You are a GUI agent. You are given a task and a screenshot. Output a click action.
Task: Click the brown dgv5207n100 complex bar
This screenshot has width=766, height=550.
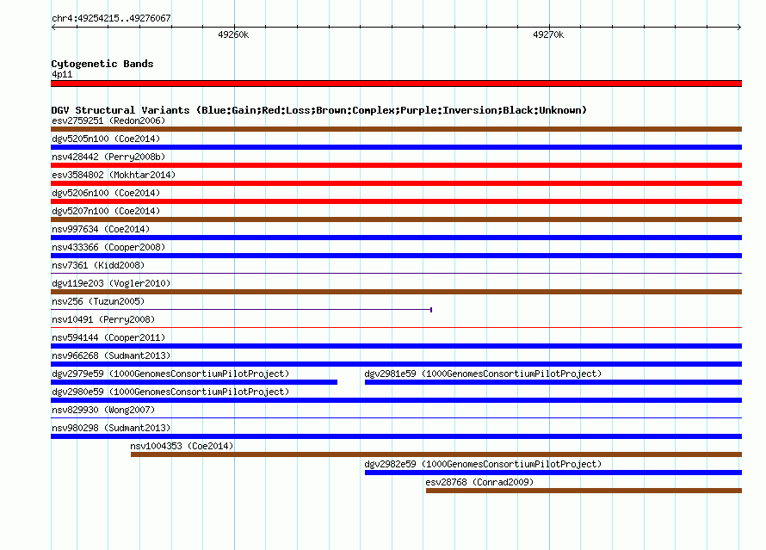(396, 219)
